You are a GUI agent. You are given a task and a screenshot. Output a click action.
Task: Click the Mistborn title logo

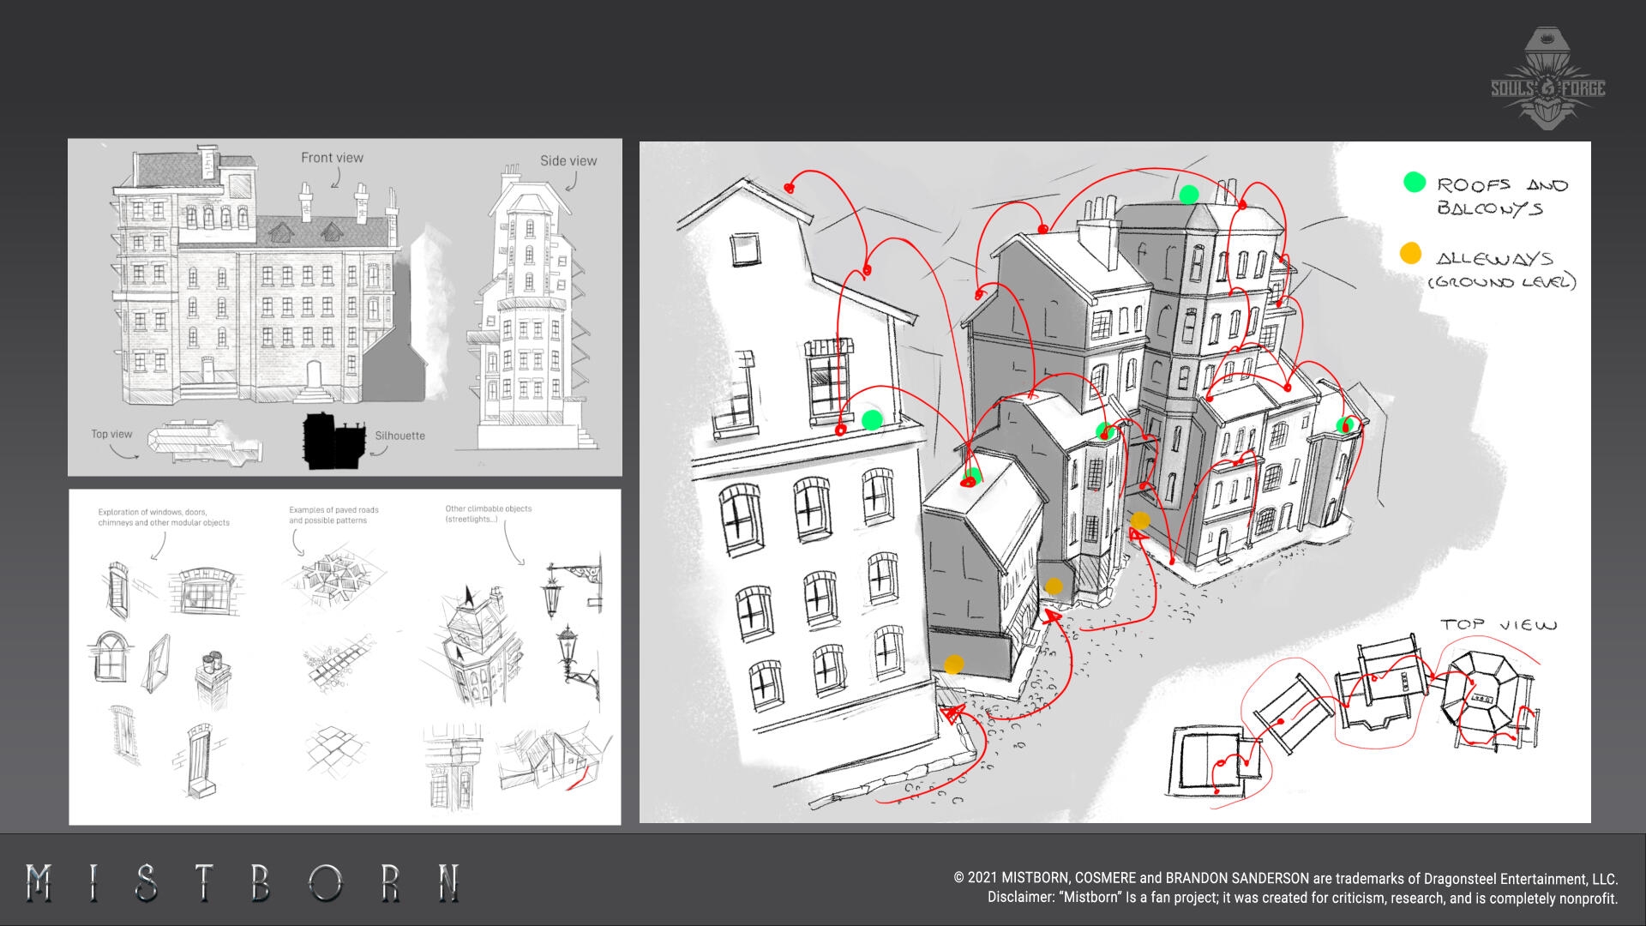pos(243,882)
